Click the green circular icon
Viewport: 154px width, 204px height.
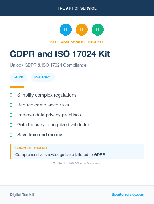(x=98, y=29)
